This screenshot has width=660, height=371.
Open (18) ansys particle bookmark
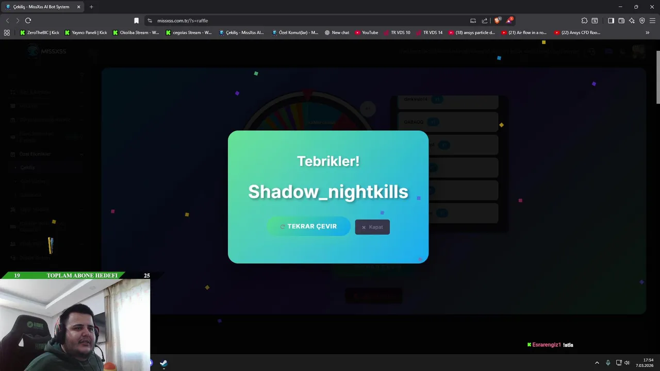tap(472, 32)
